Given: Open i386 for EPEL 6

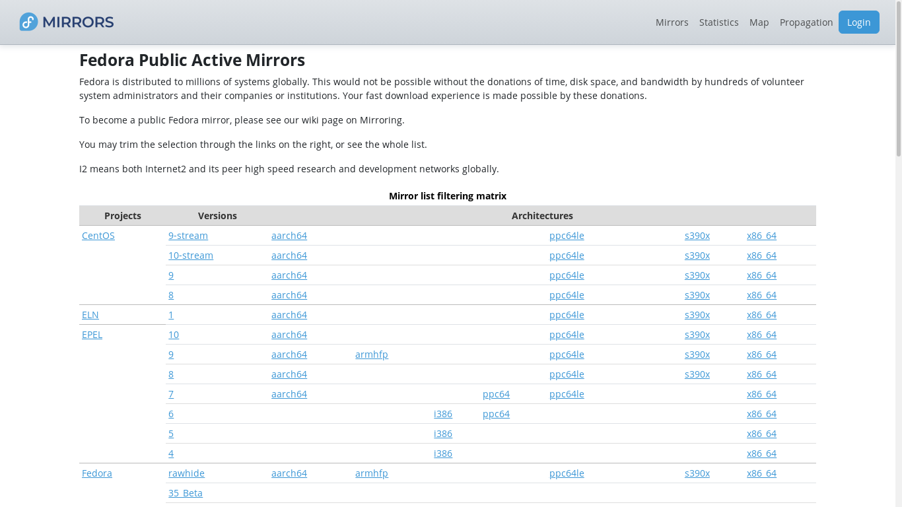Looking at the screenshot, I should point(443,414).
